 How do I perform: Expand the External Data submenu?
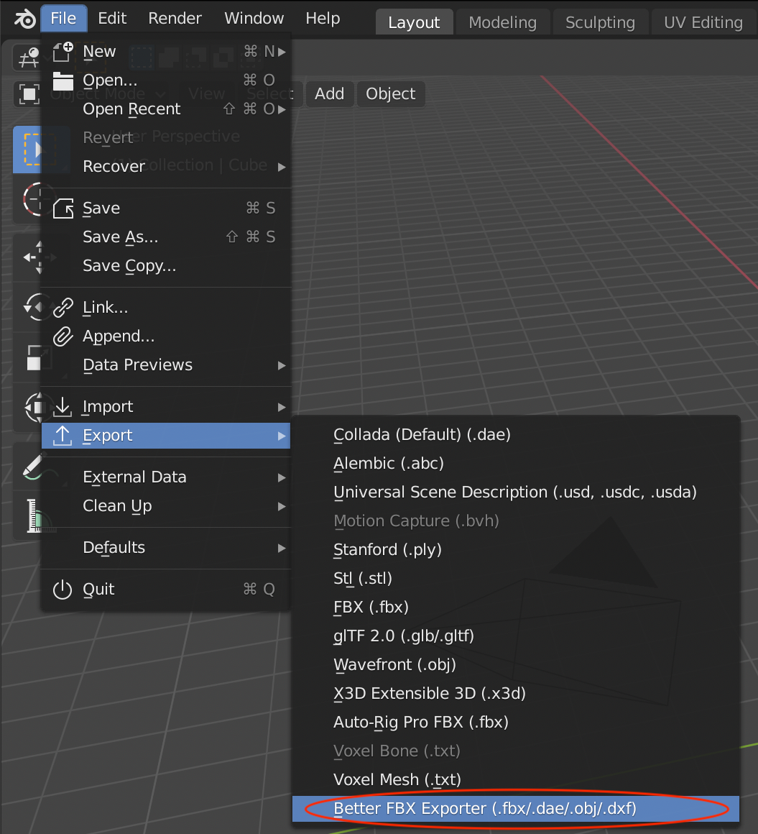point(167,477)
